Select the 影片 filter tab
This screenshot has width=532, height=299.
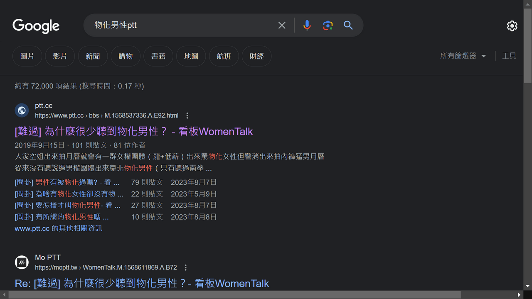[x=60, y=56]
